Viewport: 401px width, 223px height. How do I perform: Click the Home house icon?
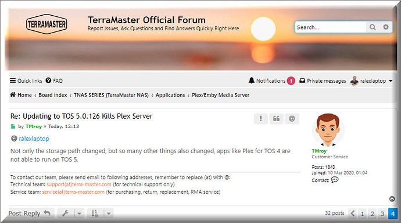[13, 94]
